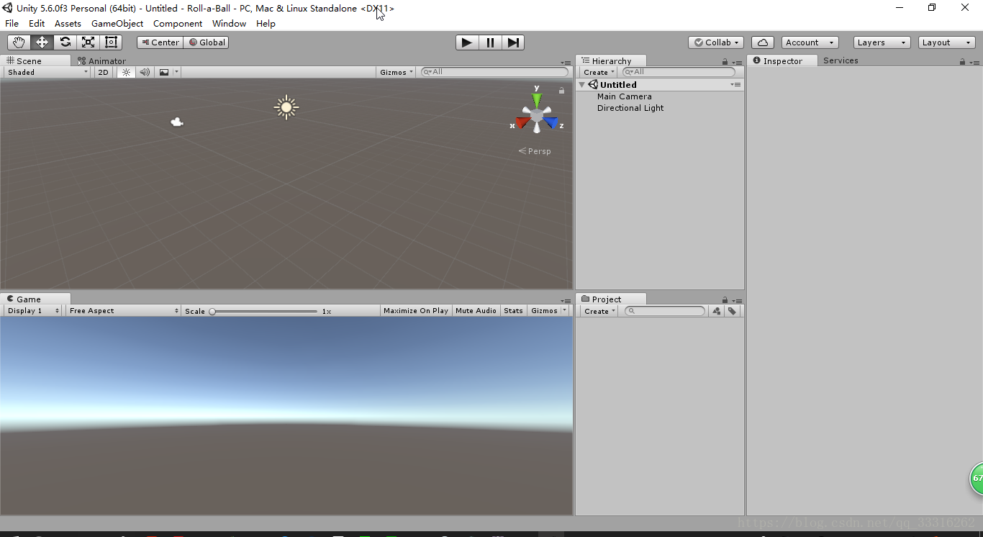Select the camera gizmo in Scene view

coord(176,122)
